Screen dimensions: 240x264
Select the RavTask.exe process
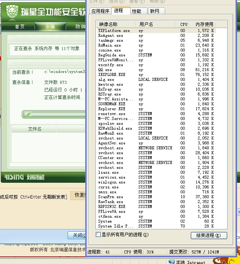pos(156,202)
